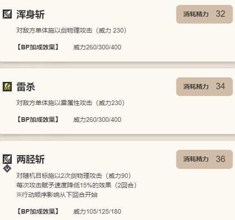Click the lightning icon beside 雷杀
This screenshot has height=220, width=235.
coord(7,86)
